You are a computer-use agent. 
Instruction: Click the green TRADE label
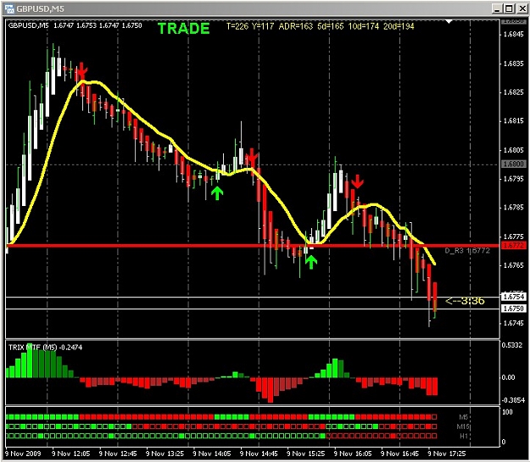[183, 28]
